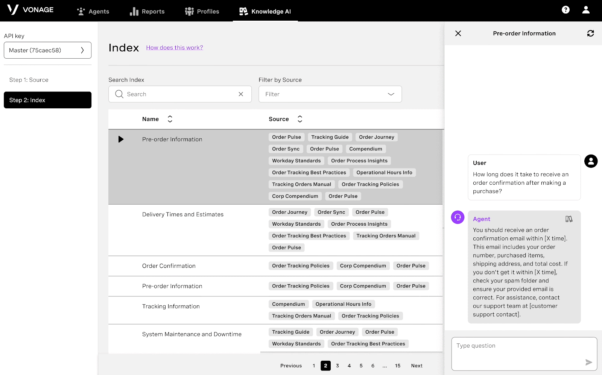602x375 pixels.
Task: Open the Master API key selector
Action: pos(47,50)
